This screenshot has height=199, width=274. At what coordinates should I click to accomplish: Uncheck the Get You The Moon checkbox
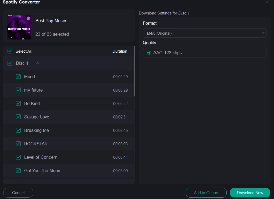pyautogui.click(x=18, y=171)
